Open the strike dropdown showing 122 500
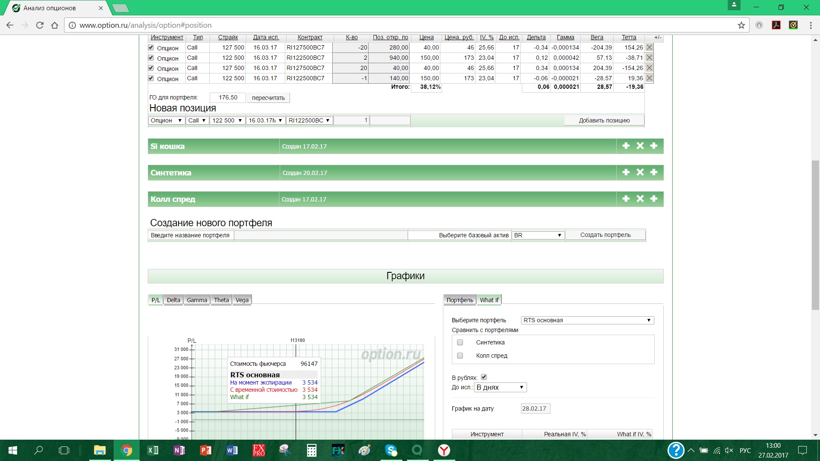Image resolution: width=820 pixels, height=461 pixels. tap(227, 120)
